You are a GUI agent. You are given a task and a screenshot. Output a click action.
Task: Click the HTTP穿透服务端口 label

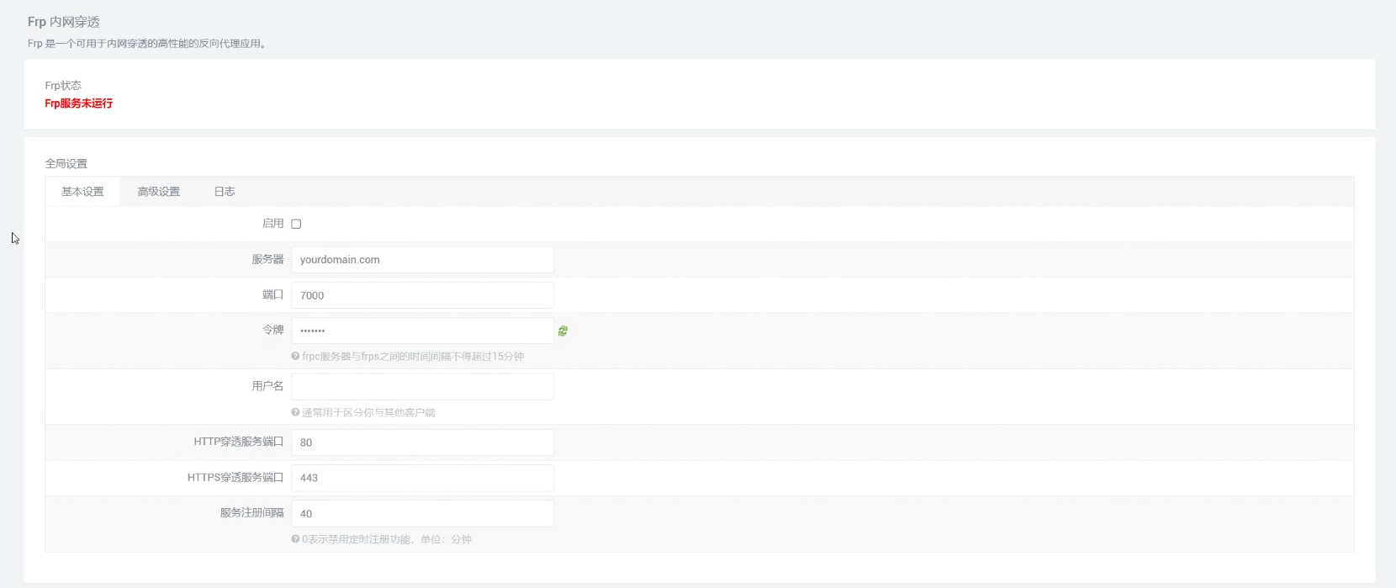239,442
